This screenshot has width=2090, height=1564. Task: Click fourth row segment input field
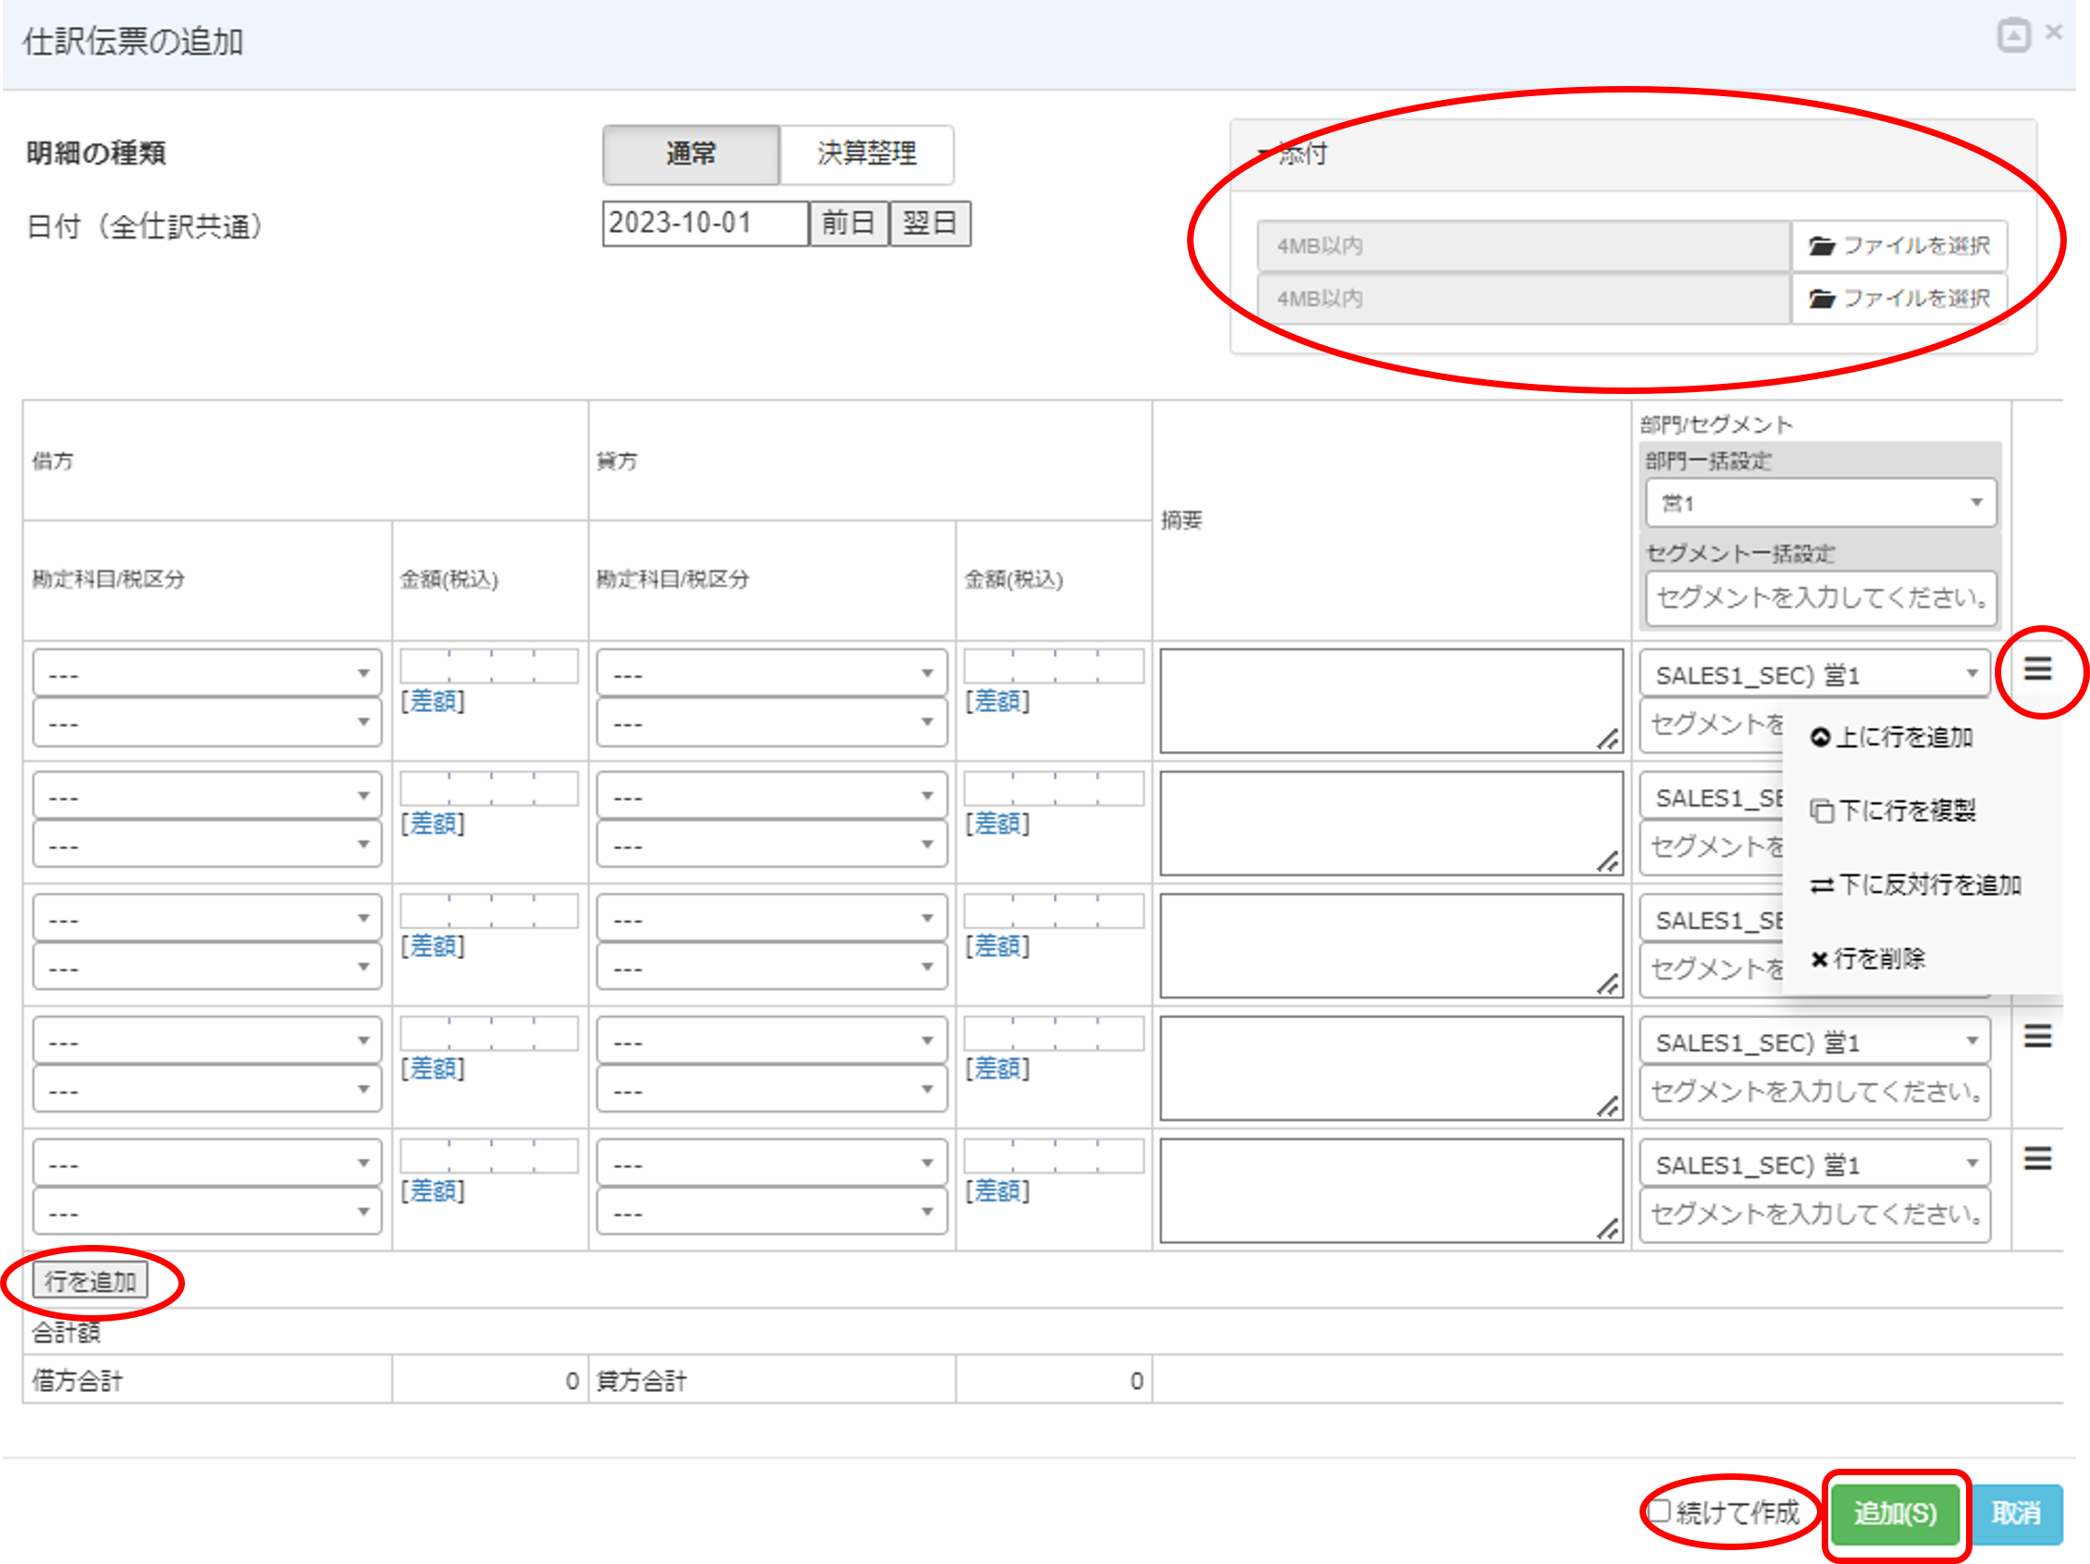point(1815,1091)
